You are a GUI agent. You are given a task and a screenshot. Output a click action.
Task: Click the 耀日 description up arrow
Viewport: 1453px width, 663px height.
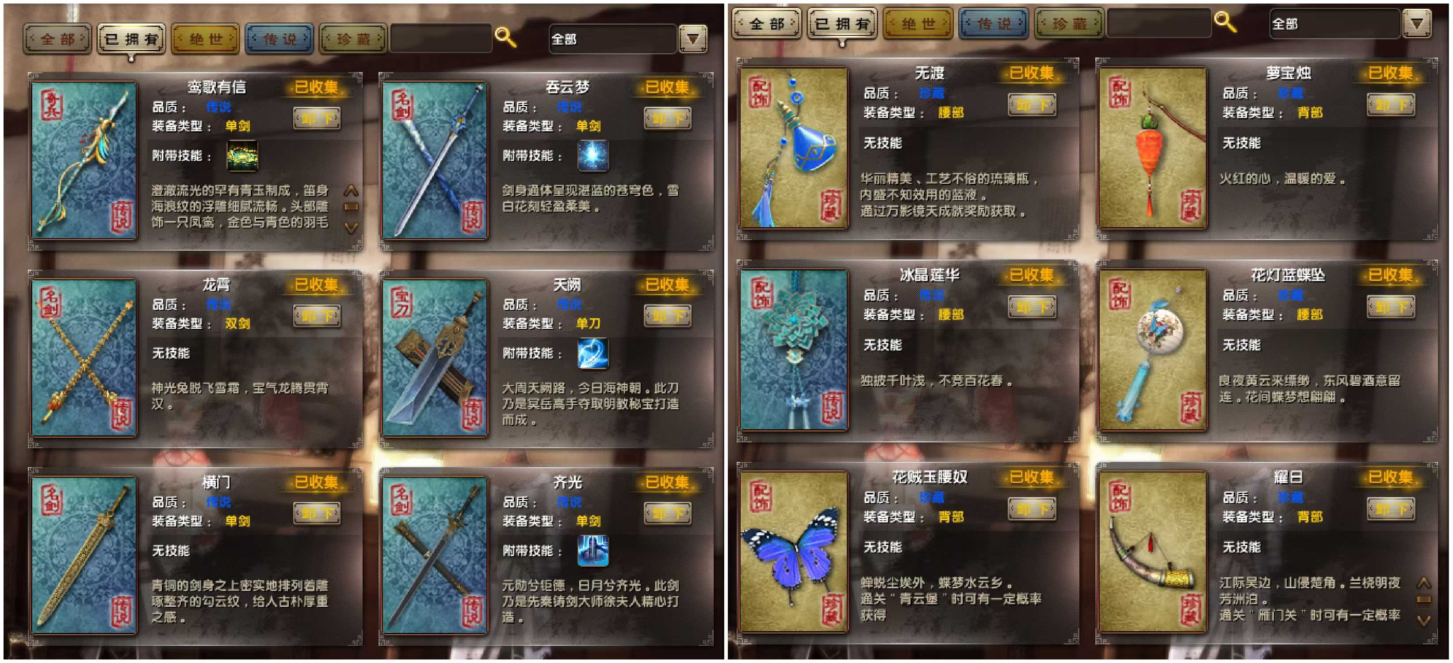[x=1424, y=583]
